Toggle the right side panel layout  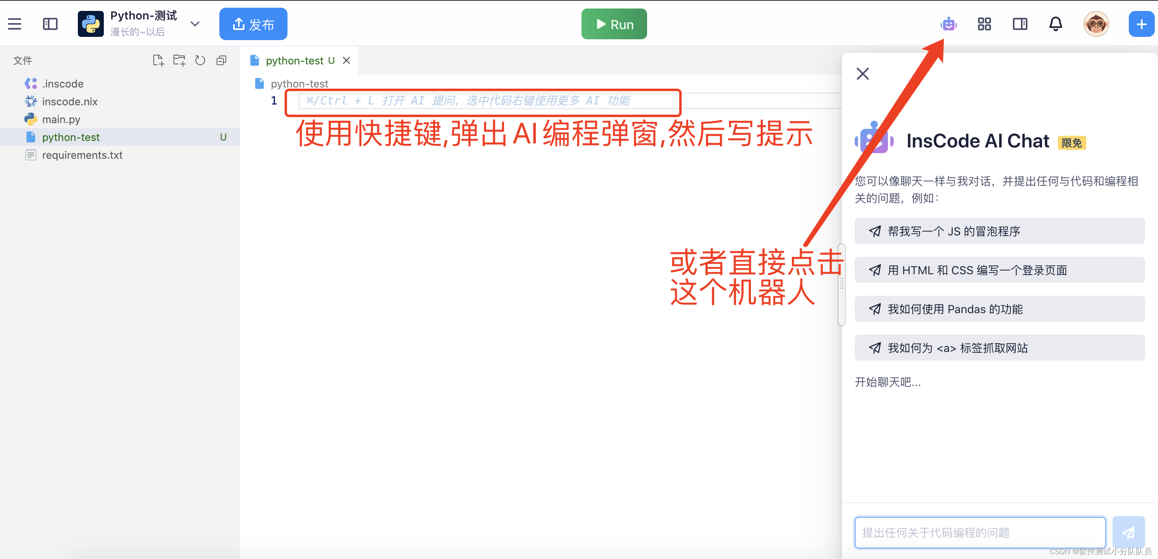point(1020,24)
